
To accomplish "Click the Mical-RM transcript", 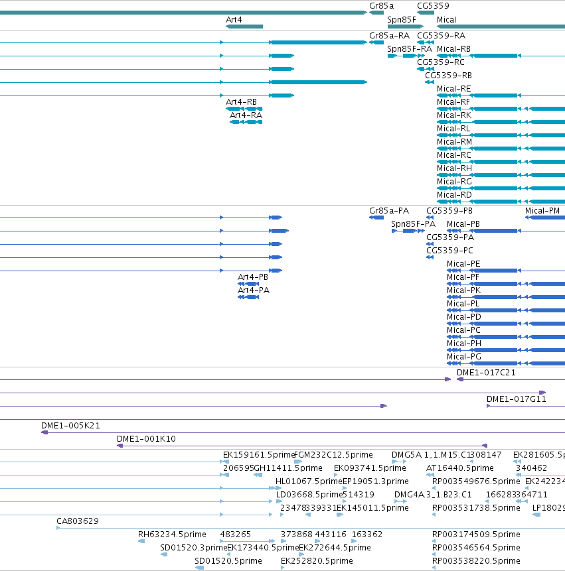I will click(x=501, y=149).
